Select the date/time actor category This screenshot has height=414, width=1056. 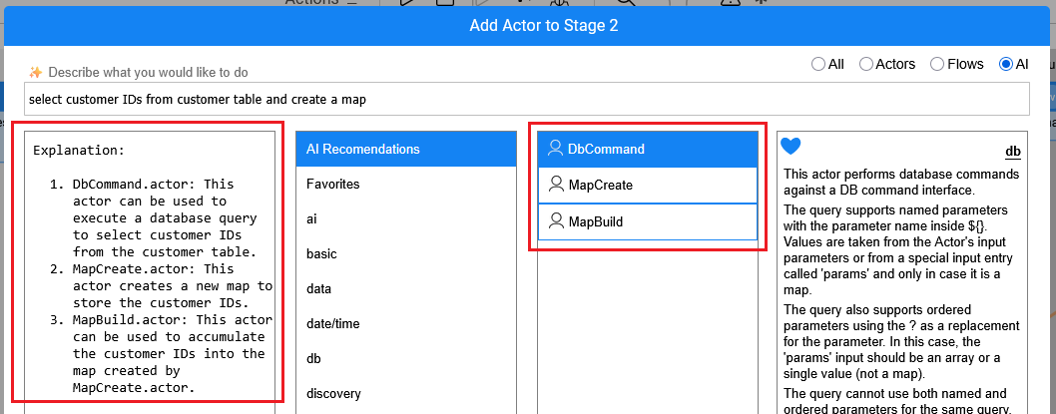click(x=333, y=323)
